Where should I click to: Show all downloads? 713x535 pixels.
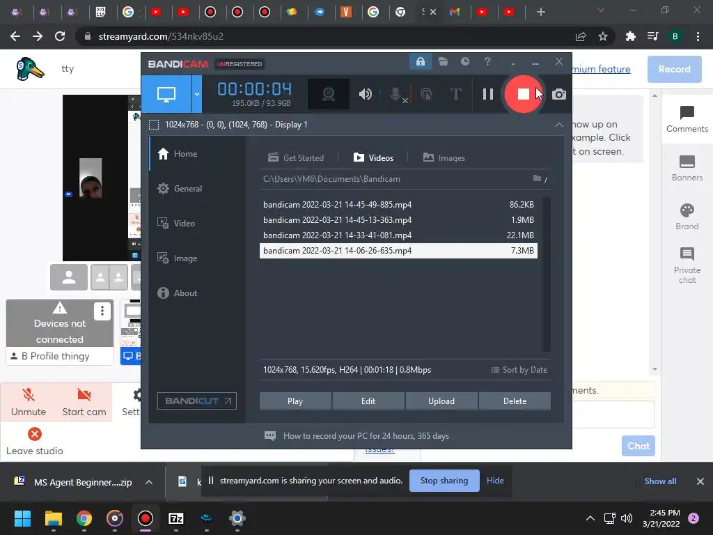(660, 481)
